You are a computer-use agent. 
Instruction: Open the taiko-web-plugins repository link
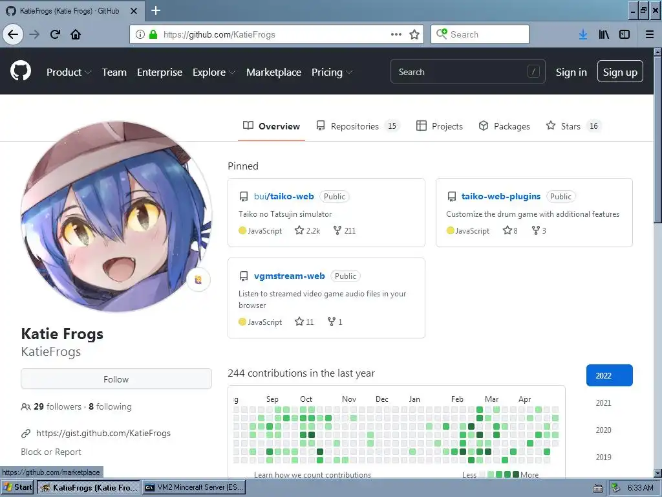(x=501, y=197)
